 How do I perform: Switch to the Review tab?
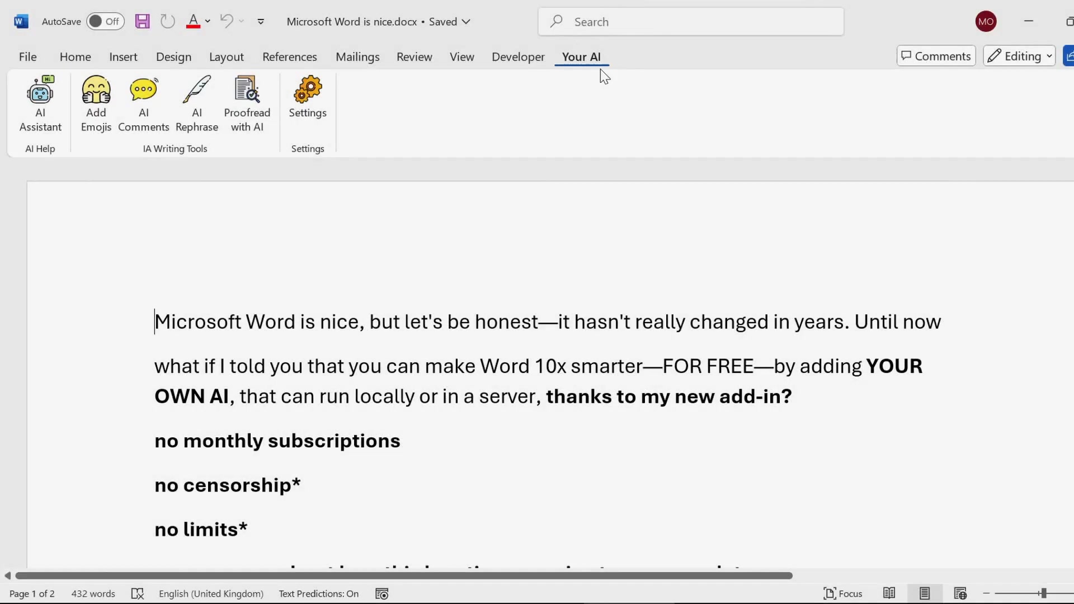point(414,56)
